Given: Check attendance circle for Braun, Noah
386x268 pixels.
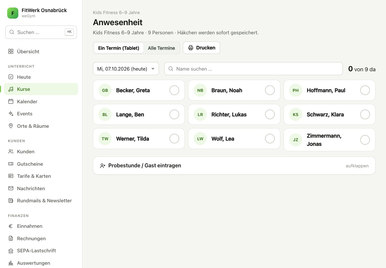Looking at the screenshot, I should click(x=270, y=90).
